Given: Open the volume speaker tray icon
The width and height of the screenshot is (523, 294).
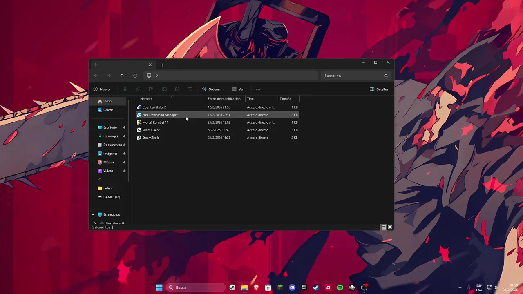Looking at the screenshot, I should tap(496, 287).
